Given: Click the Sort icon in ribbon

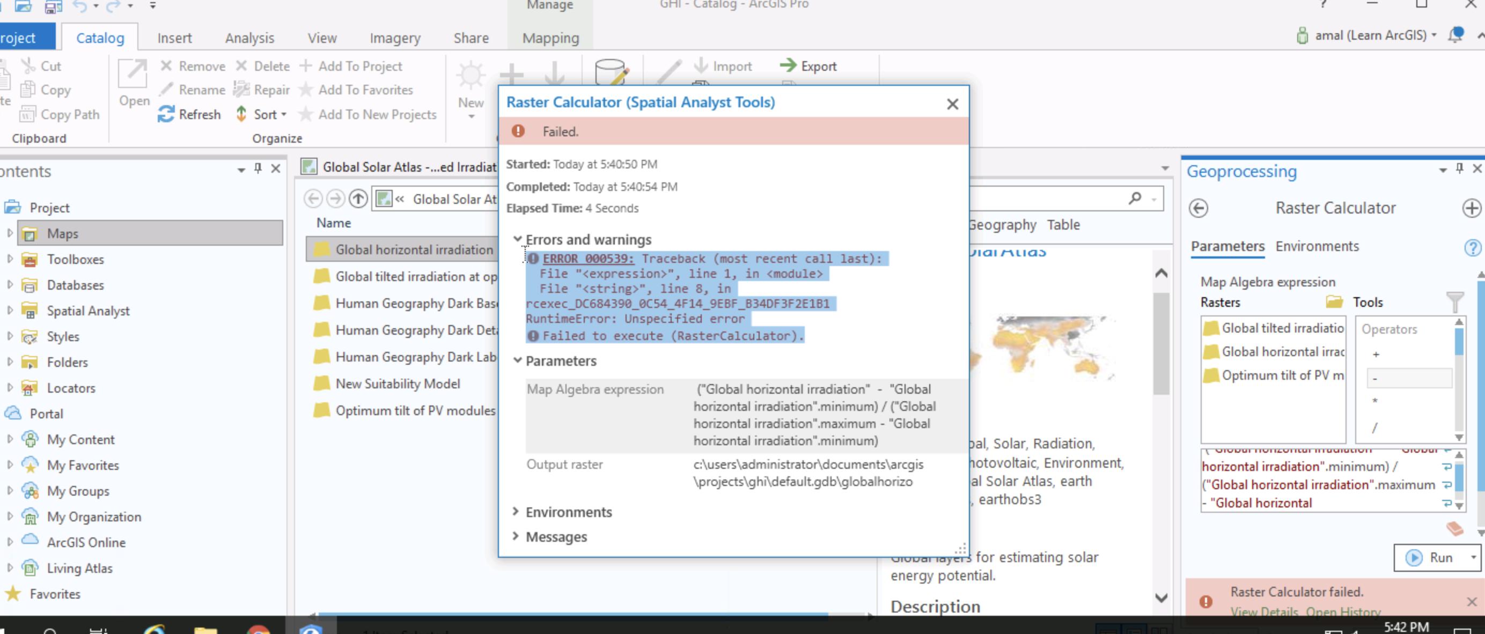Looking at the screenshot, I should point(241,114).
